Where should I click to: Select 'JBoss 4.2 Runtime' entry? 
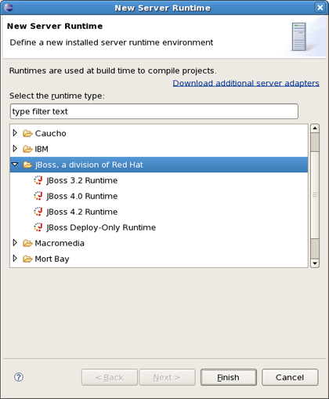[82, 212]
